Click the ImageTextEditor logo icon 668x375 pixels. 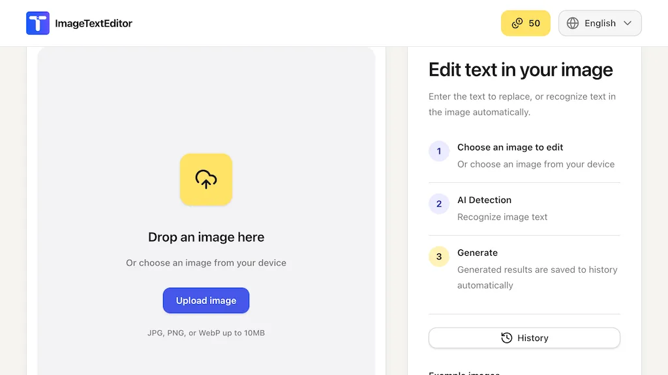coord(37,23)
